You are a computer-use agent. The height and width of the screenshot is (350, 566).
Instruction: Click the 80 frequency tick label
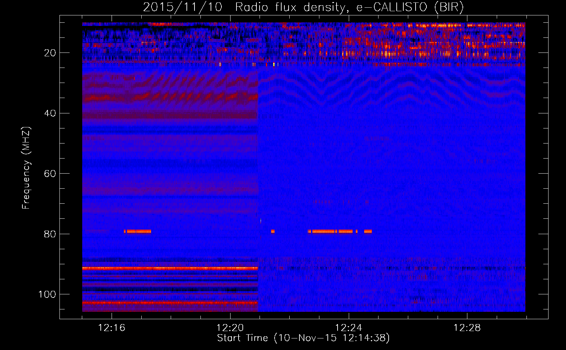click(x=50, y=234)
